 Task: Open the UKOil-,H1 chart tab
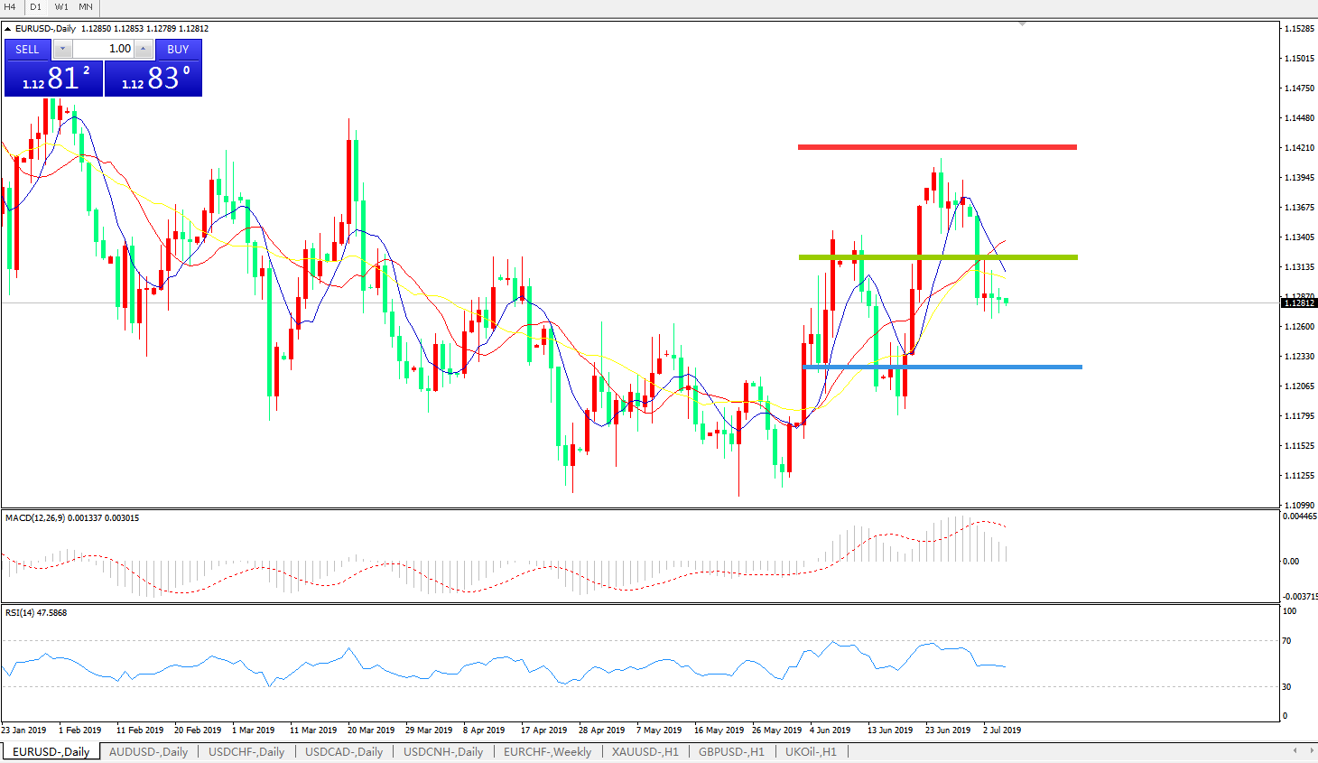[x=810, y=751]
